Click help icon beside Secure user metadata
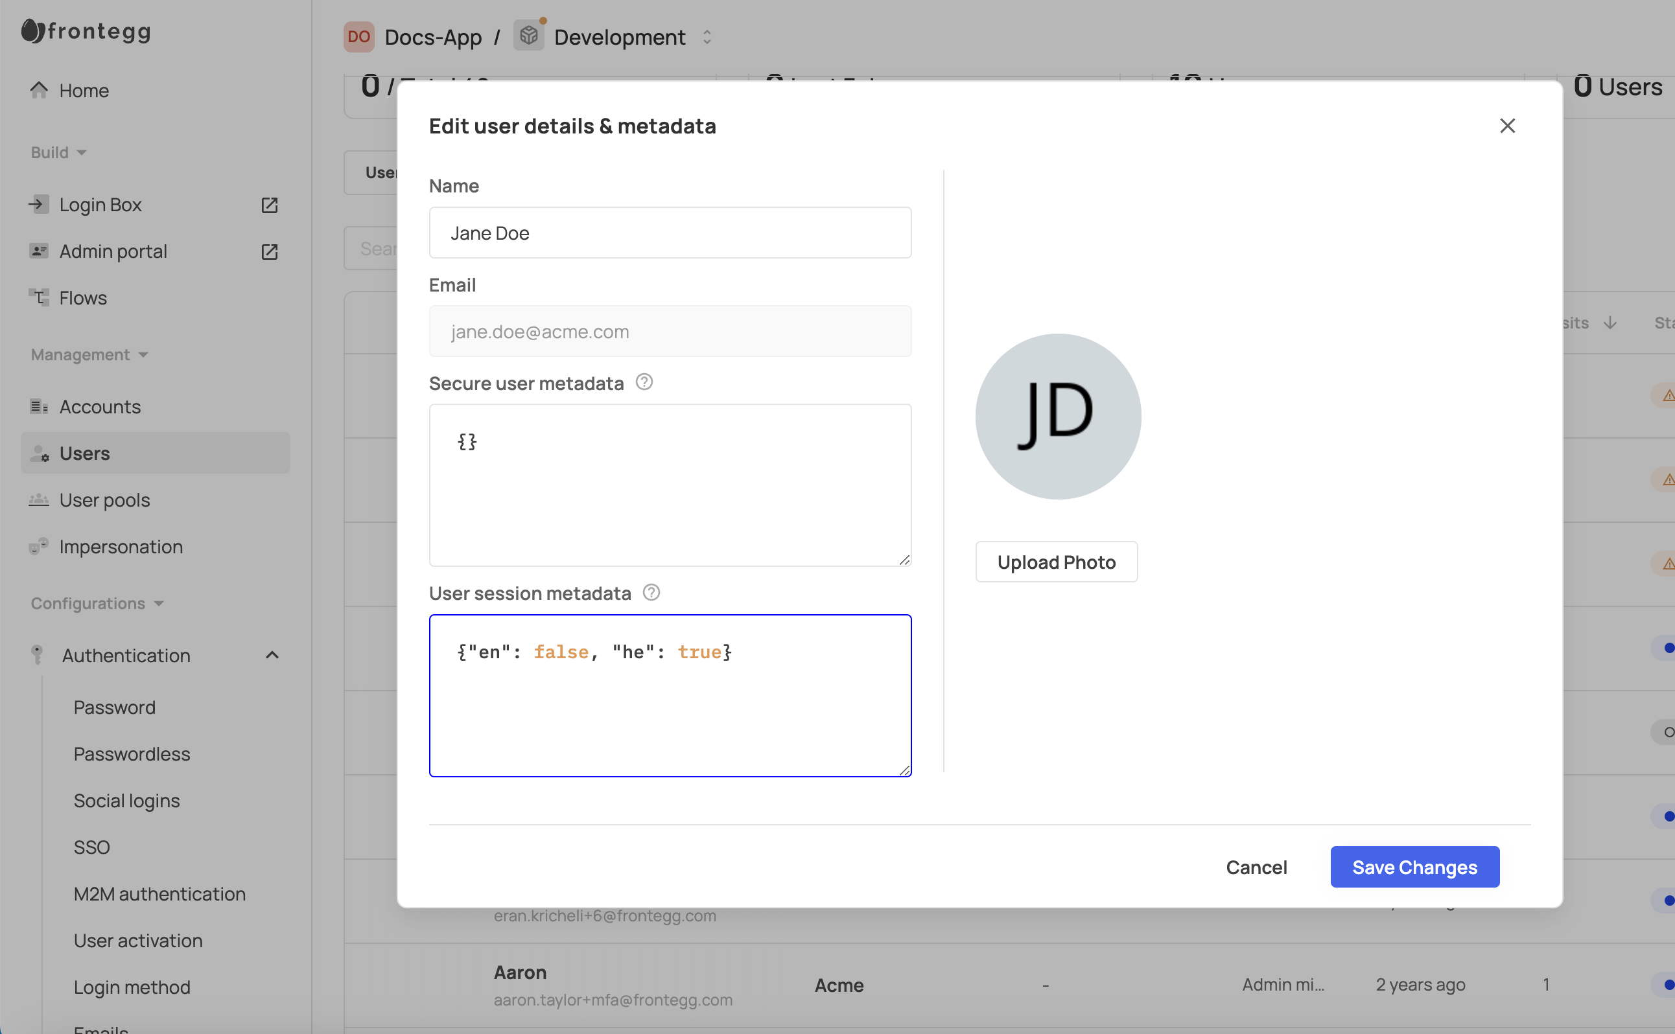This screenshot has height=1034, width=1675. (644, 382)
